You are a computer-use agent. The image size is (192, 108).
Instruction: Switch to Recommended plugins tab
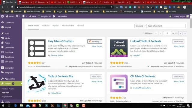[68, 26]
